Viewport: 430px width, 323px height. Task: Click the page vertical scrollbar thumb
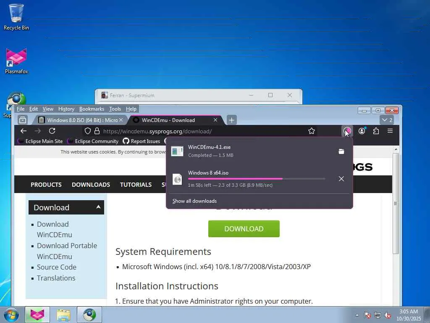coord(396,203)
